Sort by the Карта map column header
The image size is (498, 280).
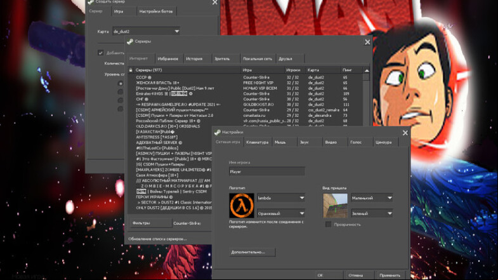click(x=322, y=70)
